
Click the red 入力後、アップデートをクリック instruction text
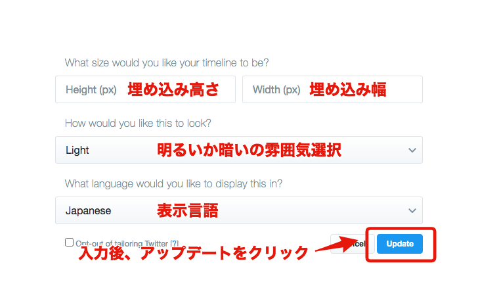pos(193,253)
